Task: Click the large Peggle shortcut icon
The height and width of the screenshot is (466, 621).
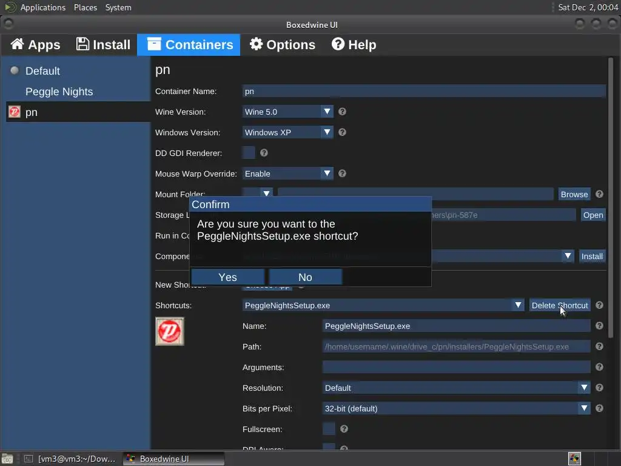Action: [170, 331]
